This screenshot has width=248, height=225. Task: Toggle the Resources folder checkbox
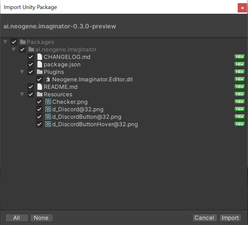coord(31,94)
